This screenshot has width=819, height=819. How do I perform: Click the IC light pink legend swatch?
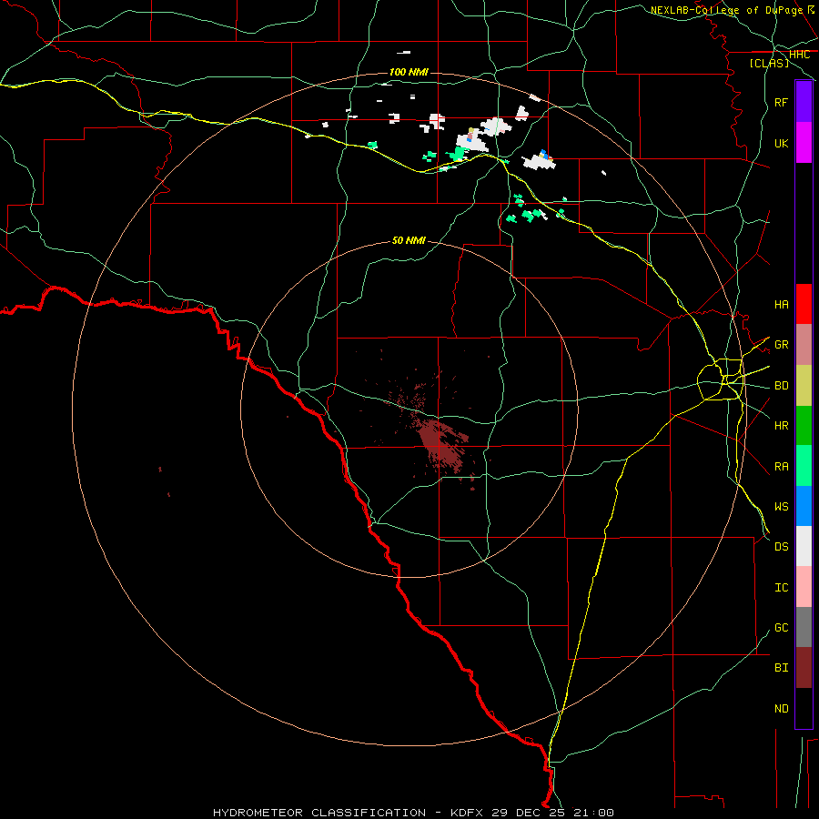[804, 587]
